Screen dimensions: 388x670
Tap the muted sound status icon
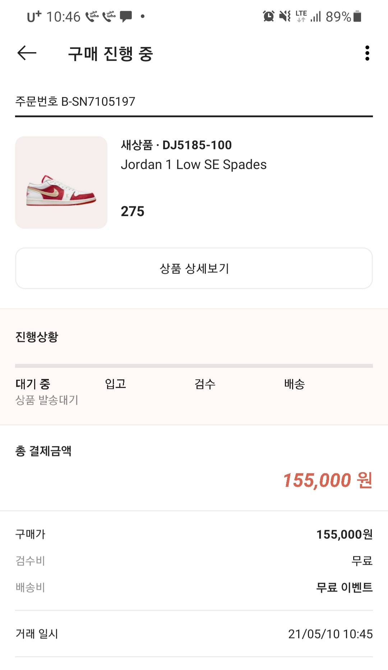(x=285, y=16)
